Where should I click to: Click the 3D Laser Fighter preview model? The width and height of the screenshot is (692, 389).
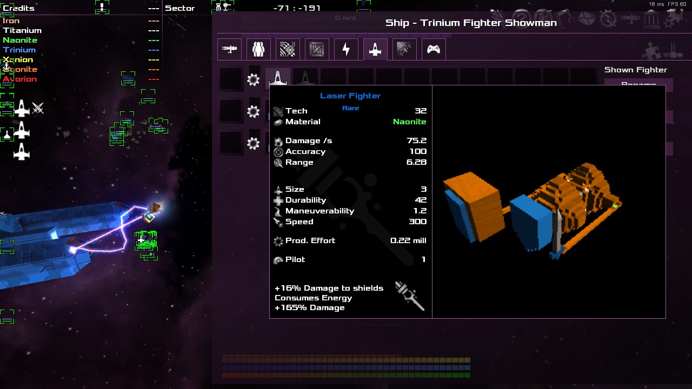point(533,211)
